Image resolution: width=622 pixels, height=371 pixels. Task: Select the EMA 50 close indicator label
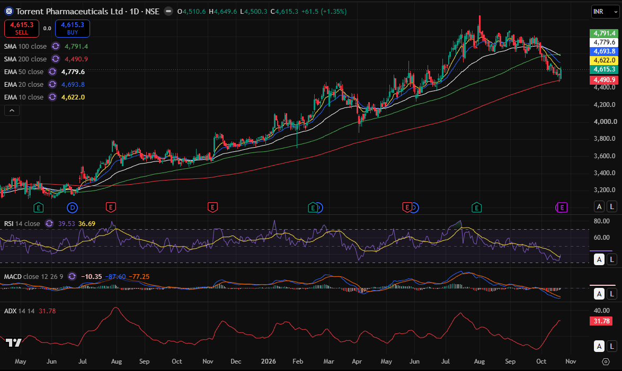tap(24, 72)
